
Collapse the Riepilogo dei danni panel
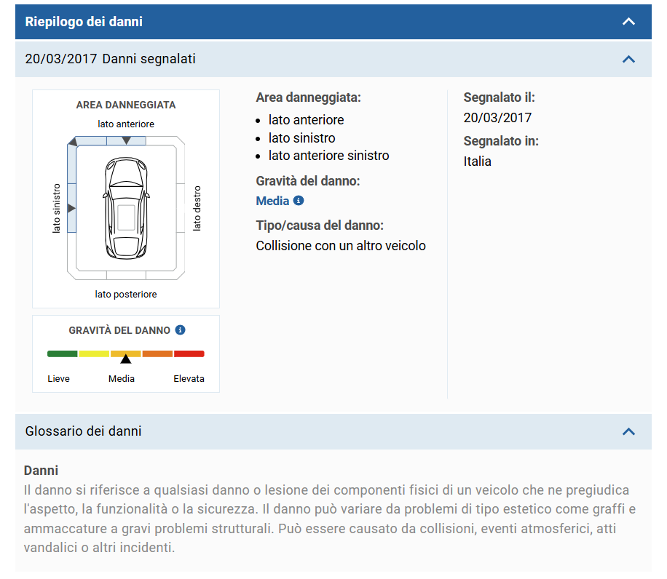(629, 22)
